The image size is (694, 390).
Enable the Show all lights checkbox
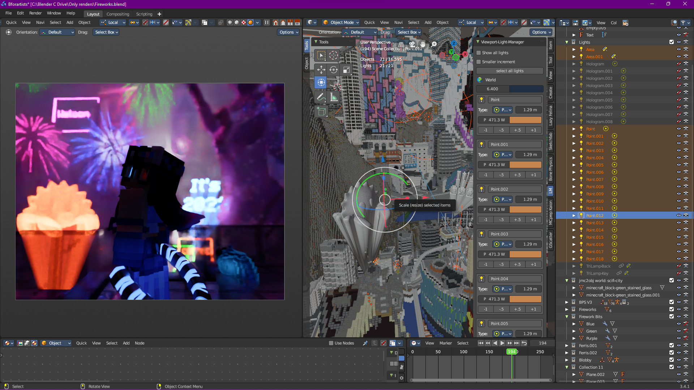point(479,53)
